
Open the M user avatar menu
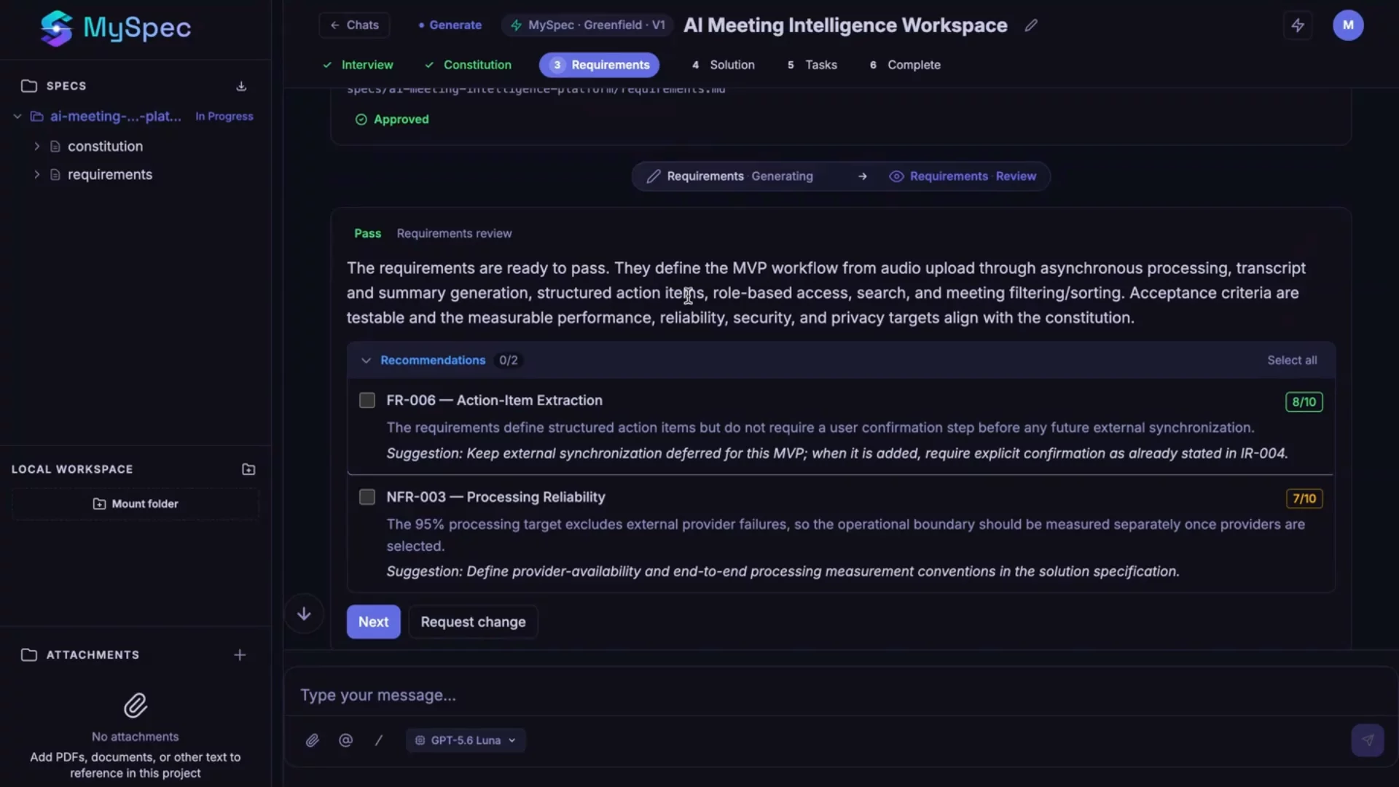(x=1348, y=26)
